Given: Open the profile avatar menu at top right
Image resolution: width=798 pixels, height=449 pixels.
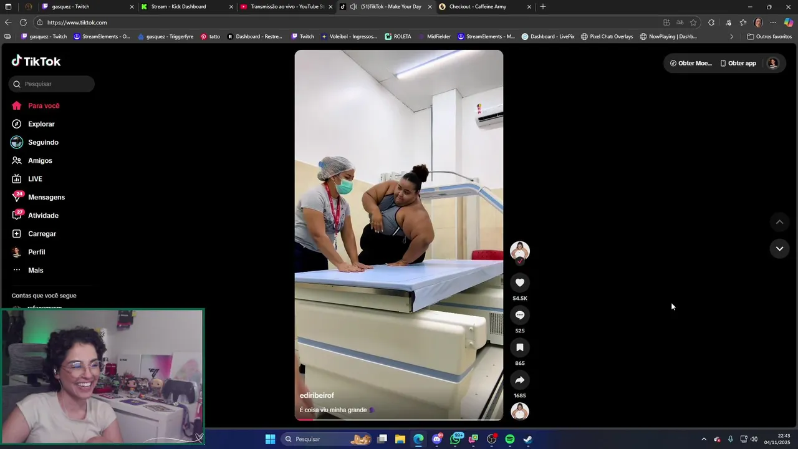Looking at the screenshot, I should [773, 63].
